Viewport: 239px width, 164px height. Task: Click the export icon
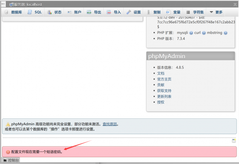coord(89,12)
